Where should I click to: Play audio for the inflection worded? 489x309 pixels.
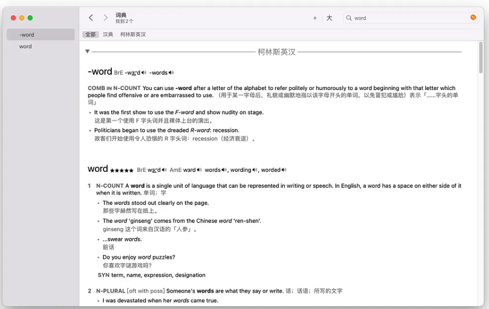[284, 170]
